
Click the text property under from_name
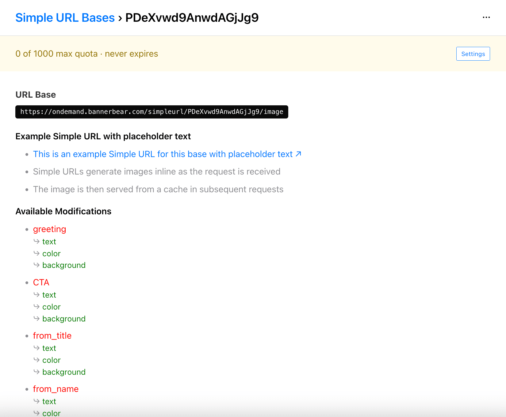pyautogui.click(x=49, y=401)
